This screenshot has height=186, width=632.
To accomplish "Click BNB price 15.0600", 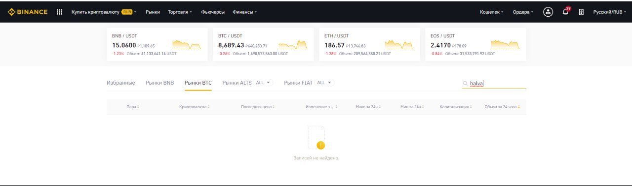I will [124, 45].
